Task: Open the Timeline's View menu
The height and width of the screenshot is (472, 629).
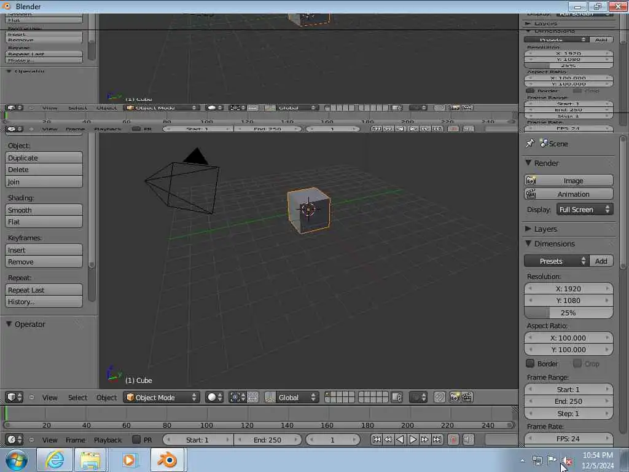Action: click(x=50, y=439)
